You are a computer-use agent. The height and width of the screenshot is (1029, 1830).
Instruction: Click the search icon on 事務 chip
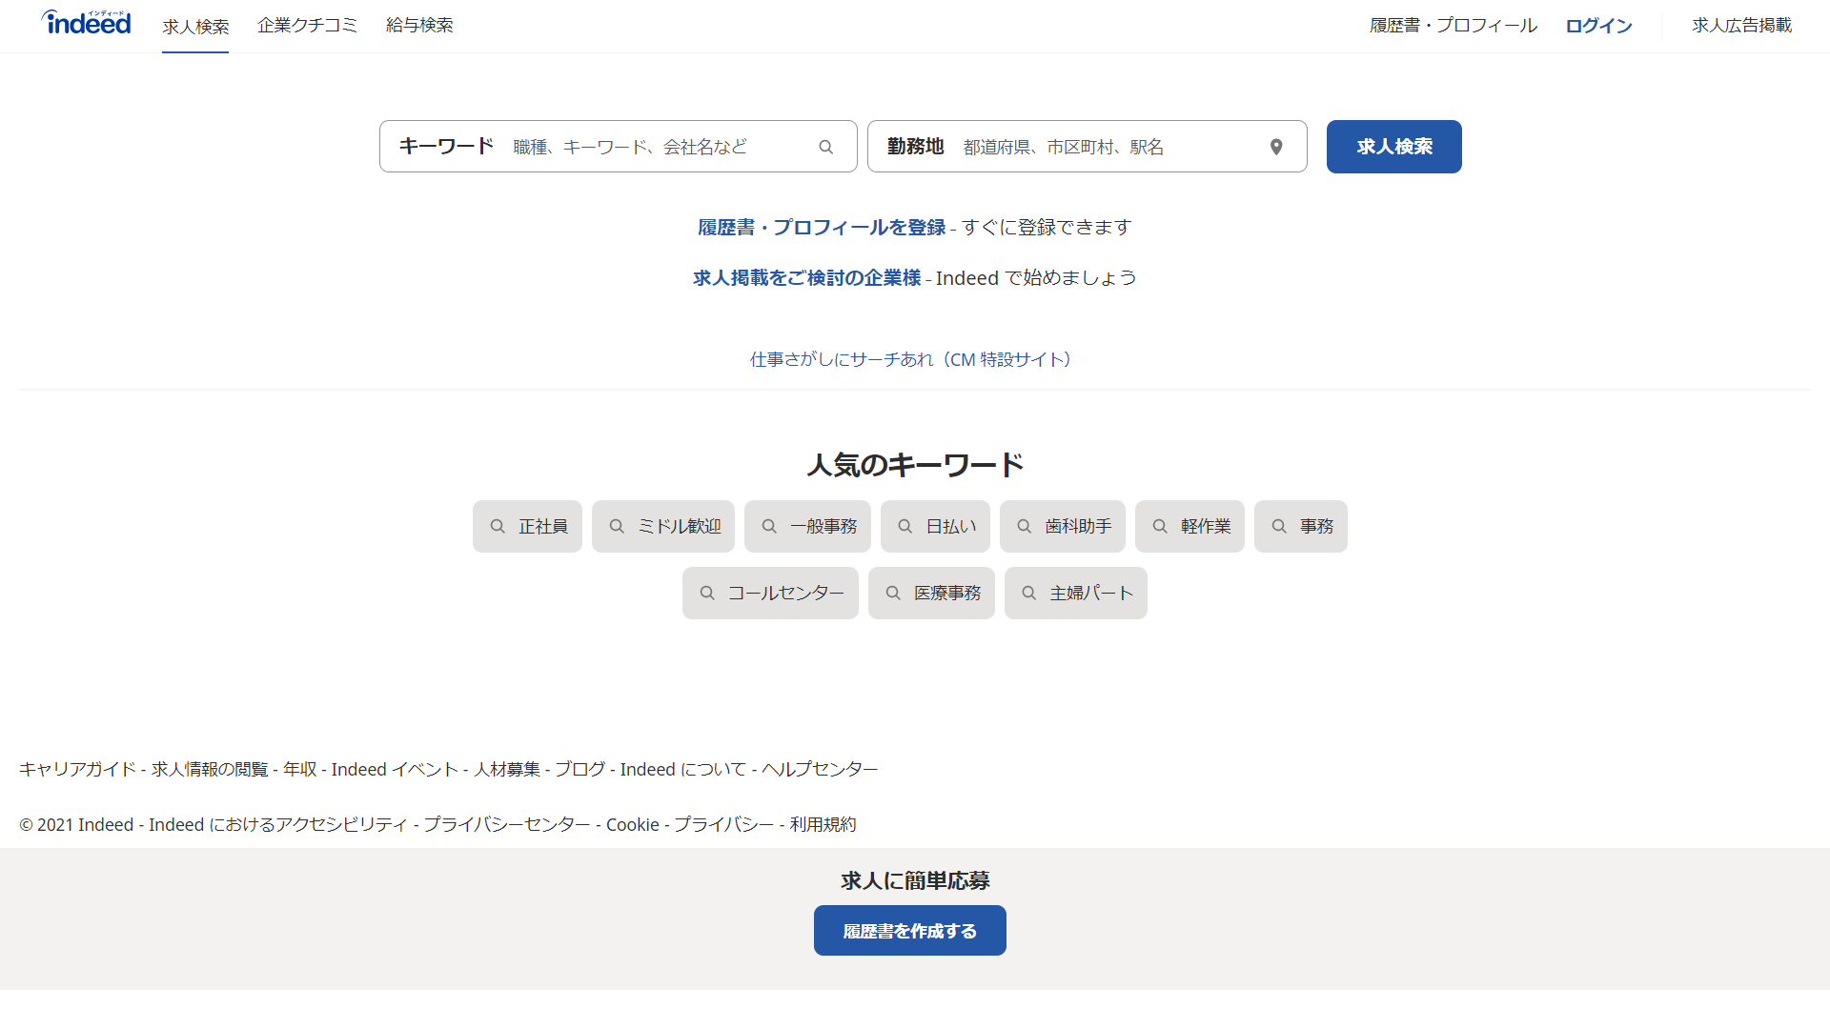tap(1279, 526)
